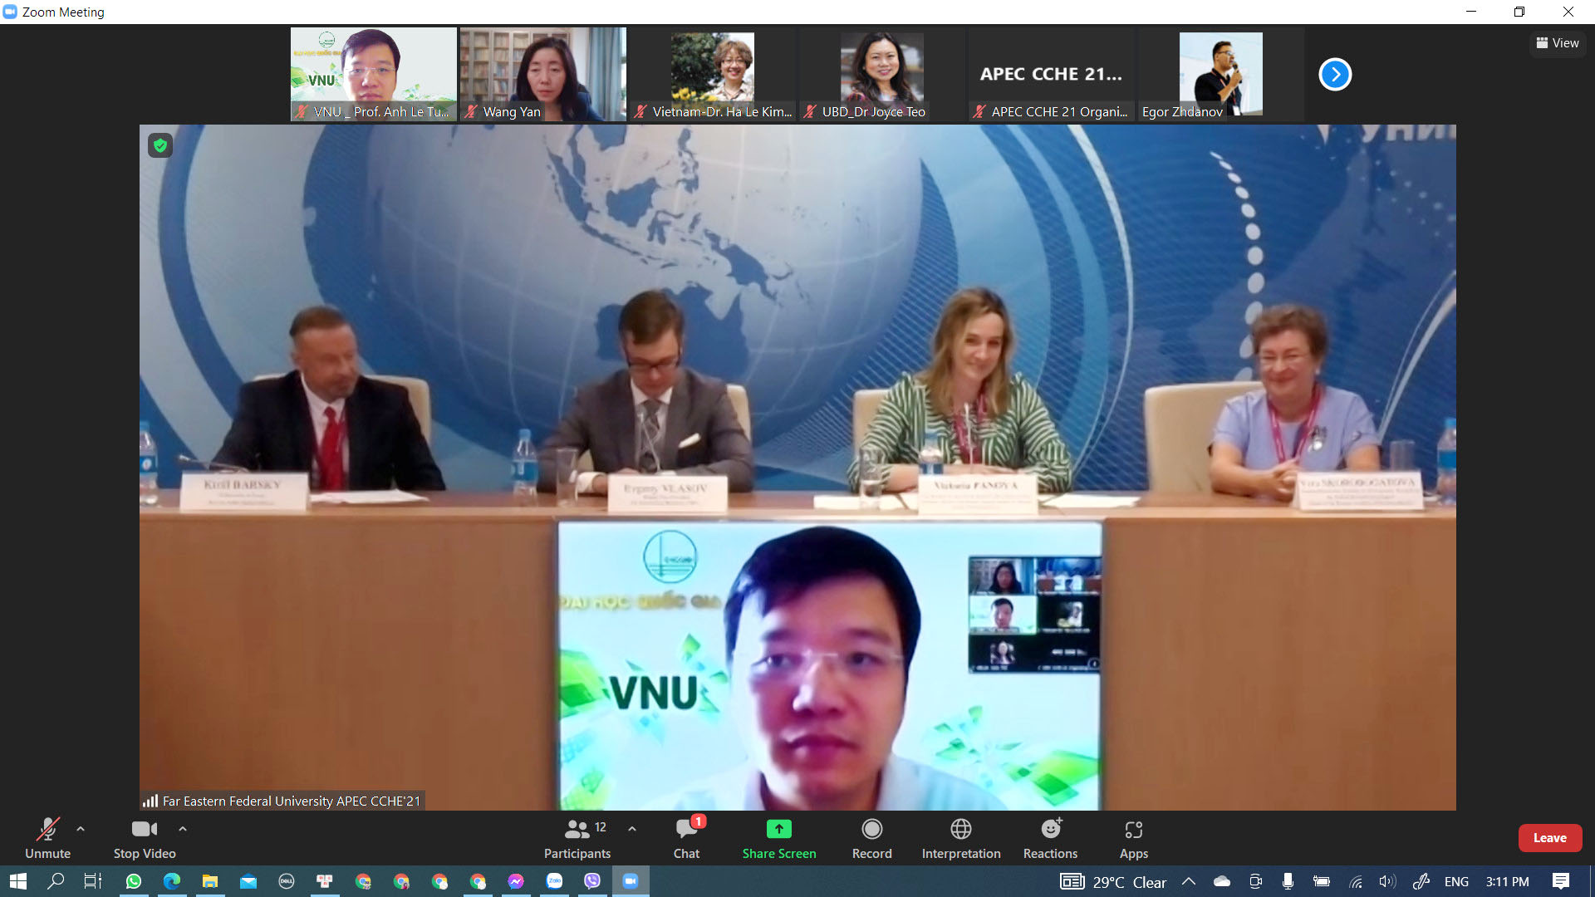Open Interpretation globe options

[x=961, y=838]
